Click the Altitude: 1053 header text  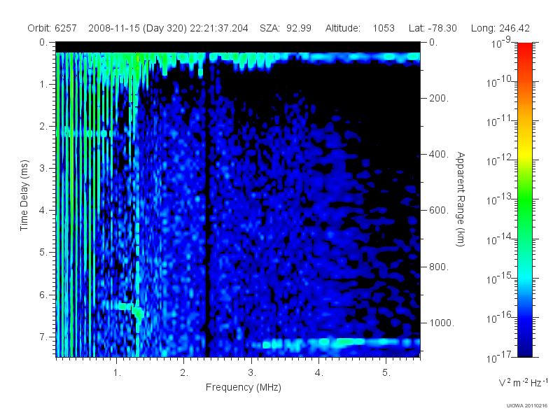click(360, 28)
